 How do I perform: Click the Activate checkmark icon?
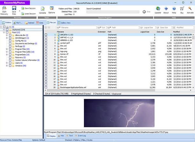coord(190,9)
